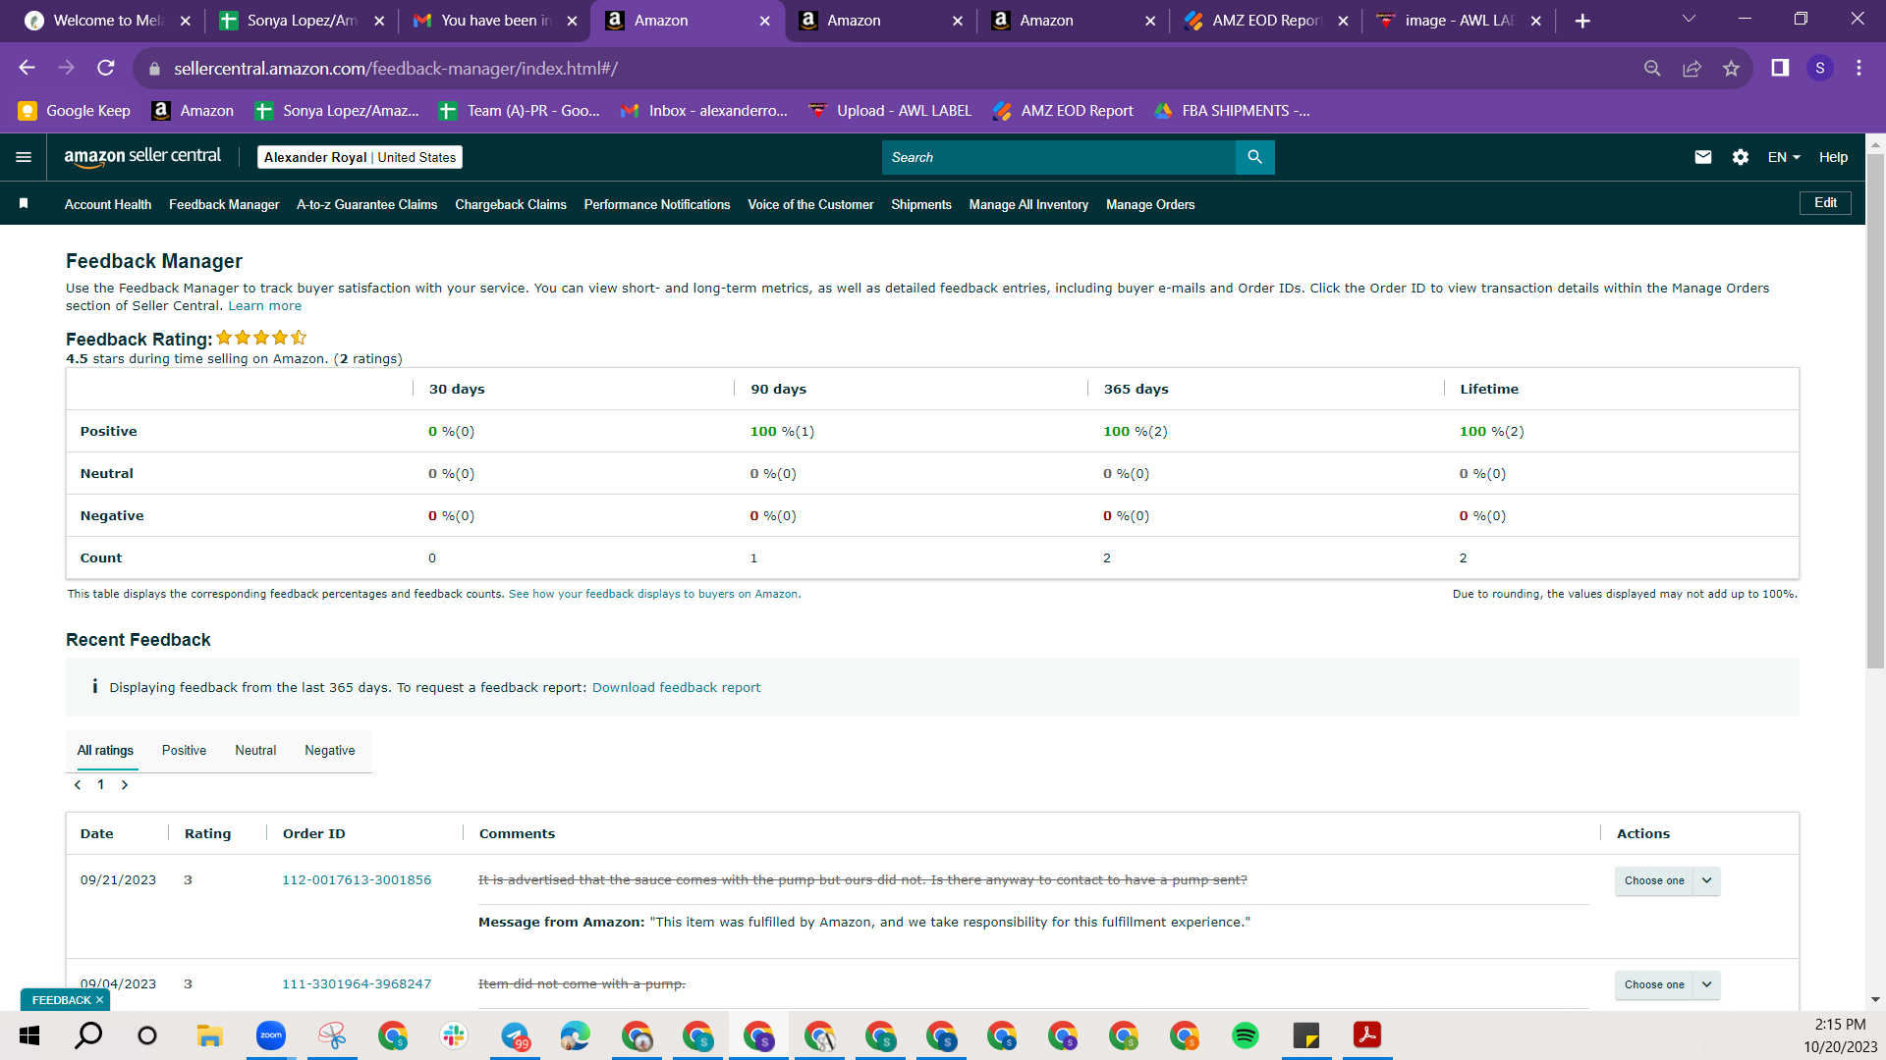Screen dimensions: 1886x1060
Task: Open the Google Keep bookmark
Action: (74, 111)
